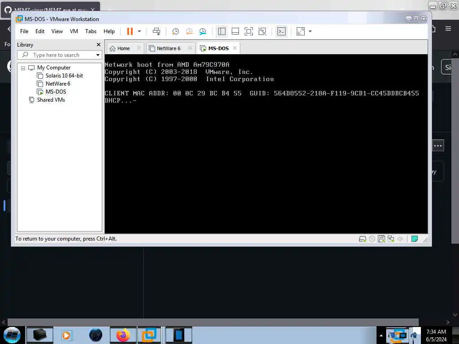Screen dimensions: 459x344
Task: Open the media player taskbar icon
Action: [x=66, y=335]
